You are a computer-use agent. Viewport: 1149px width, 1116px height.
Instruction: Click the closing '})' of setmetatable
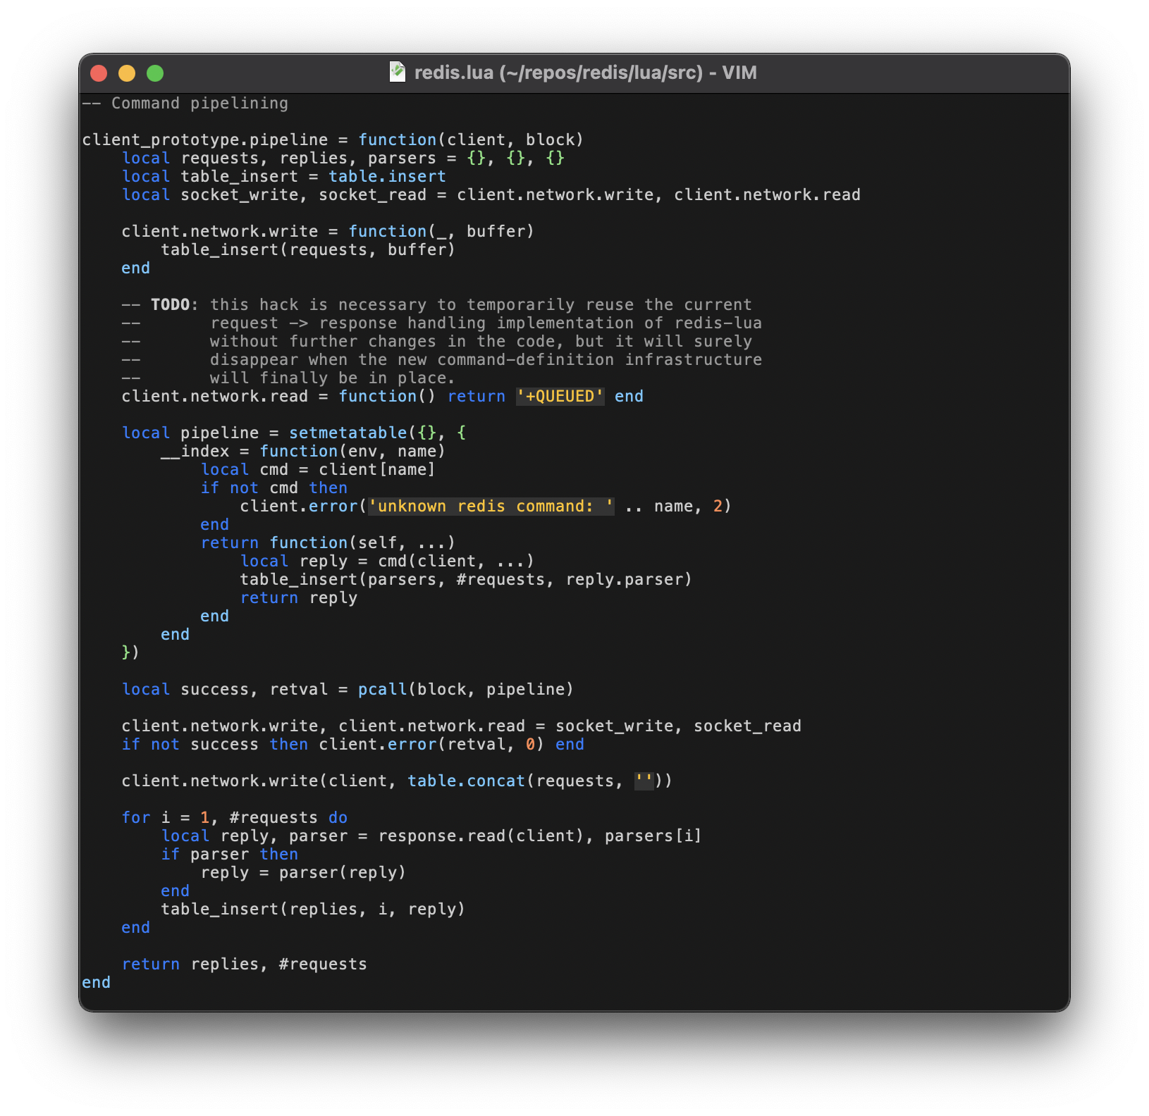[130, 653]
